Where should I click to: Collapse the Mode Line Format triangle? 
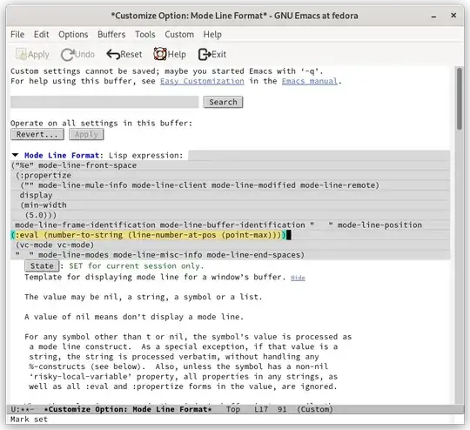point(15,155)
